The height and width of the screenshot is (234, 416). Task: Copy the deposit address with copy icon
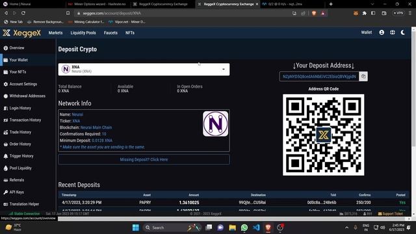(x=363, y=77)
